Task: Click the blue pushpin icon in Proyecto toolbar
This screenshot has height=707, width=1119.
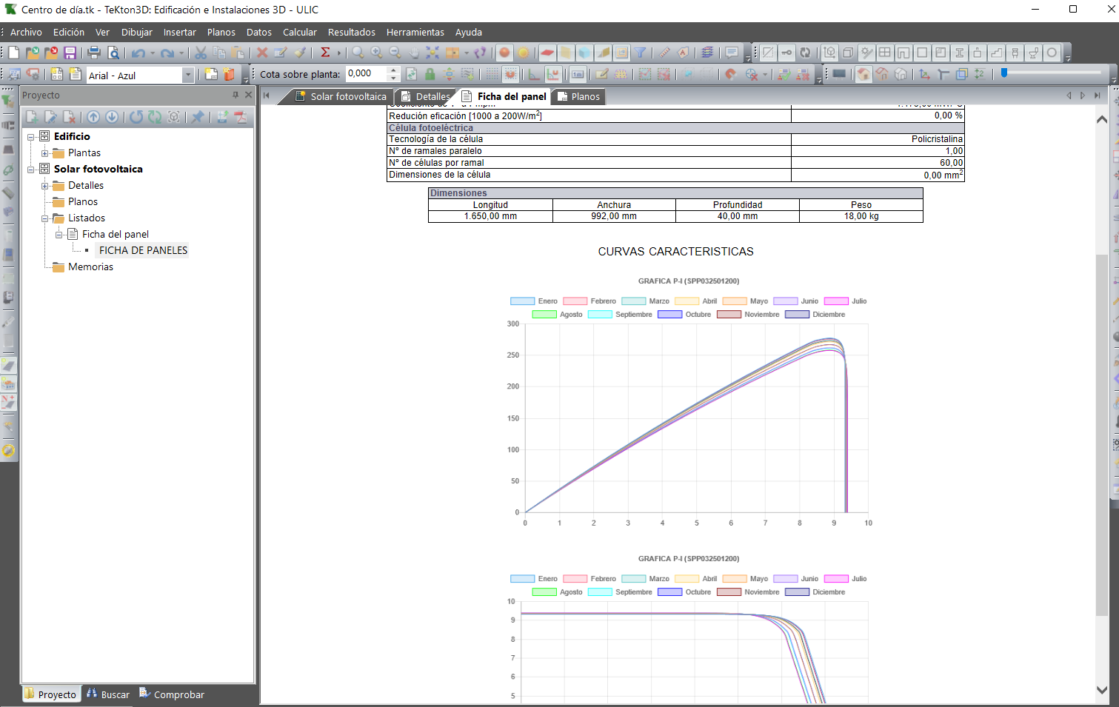Action: click(198, 117)
